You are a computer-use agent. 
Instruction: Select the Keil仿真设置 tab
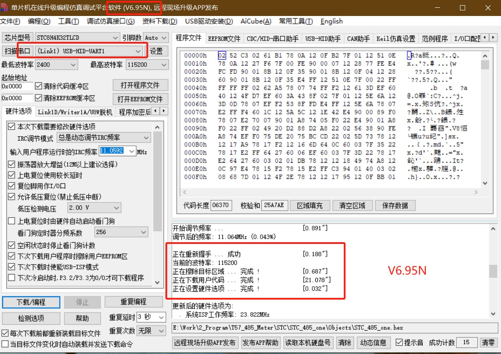pyautogui.click(x=396, y=39)
